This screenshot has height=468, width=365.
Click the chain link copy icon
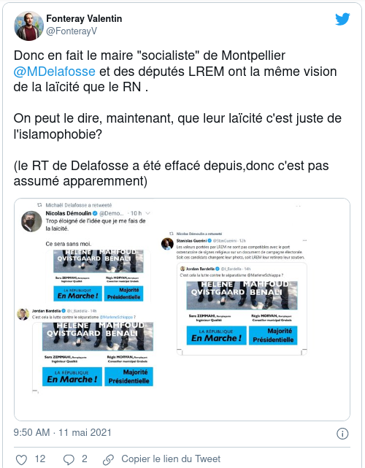click(x=108, y=460)
